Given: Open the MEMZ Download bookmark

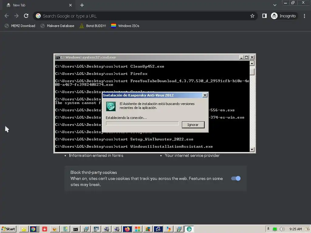Looking at the screenshot, I should pos(20,26).
